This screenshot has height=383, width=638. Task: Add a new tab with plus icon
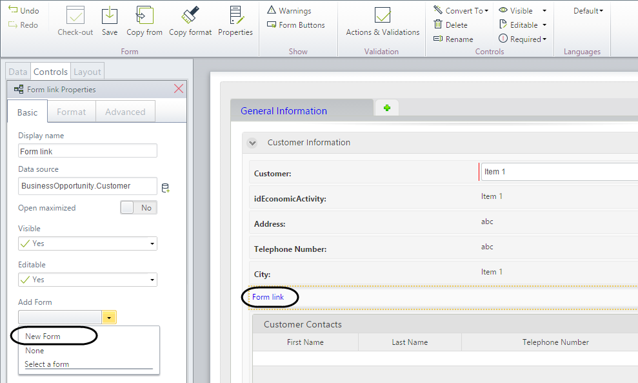tap(387, 108)
